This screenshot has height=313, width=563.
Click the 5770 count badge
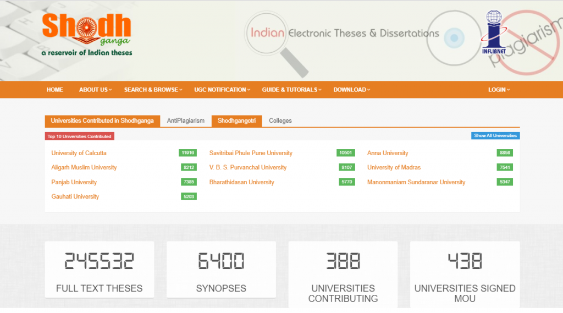pyautogui.click(x=347, y=182)
